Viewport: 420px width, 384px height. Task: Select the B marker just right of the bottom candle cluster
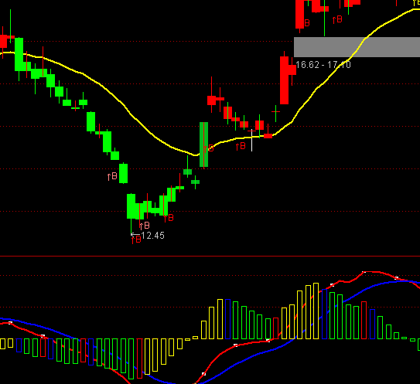click(x=169, y=218)
